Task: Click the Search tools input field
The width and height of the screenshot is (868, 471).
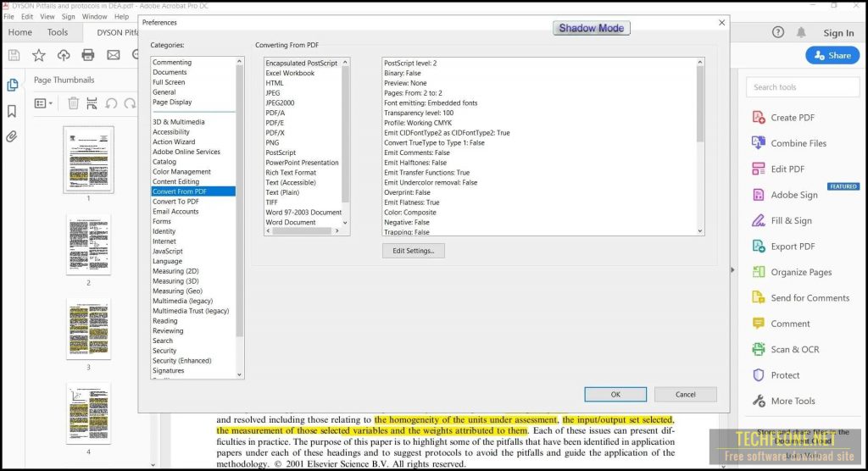Action: click(x=803, y=87)
